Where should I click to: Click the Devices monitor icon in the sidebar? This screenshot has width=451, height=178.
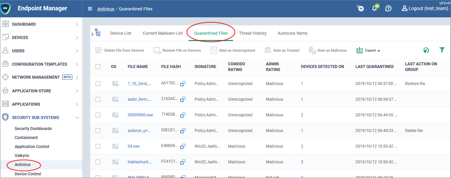point(5,37)
